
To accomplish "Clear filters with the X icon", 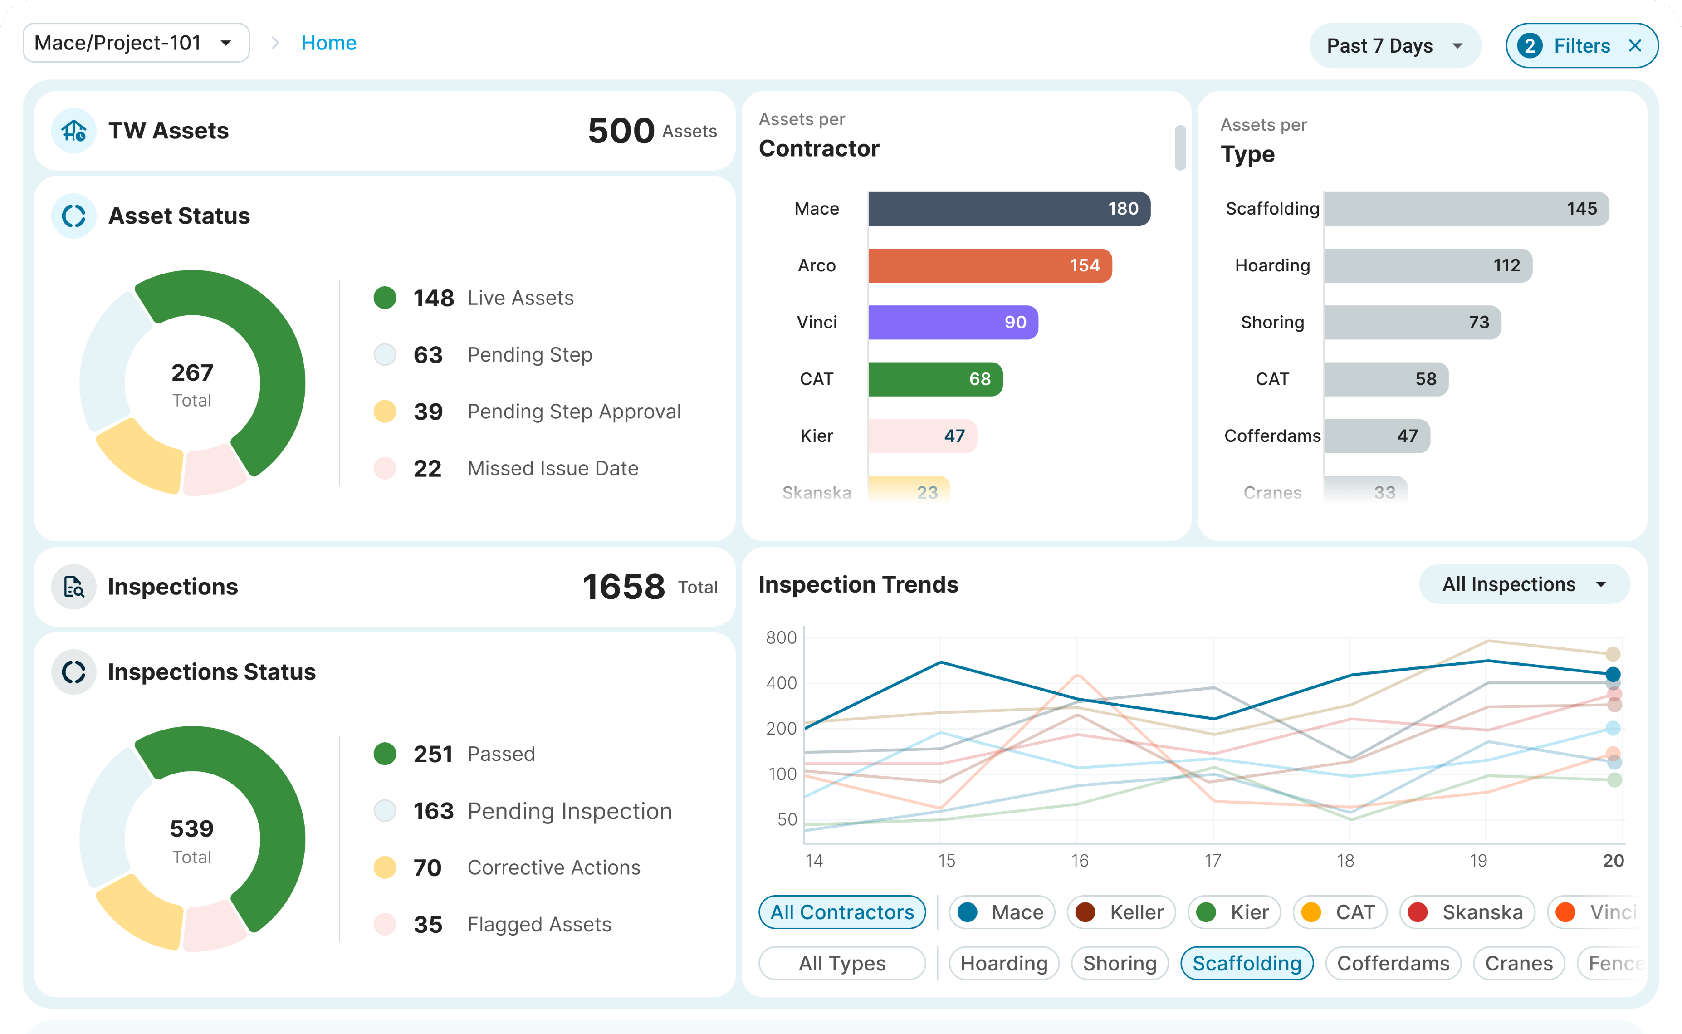I will 1635,46.
